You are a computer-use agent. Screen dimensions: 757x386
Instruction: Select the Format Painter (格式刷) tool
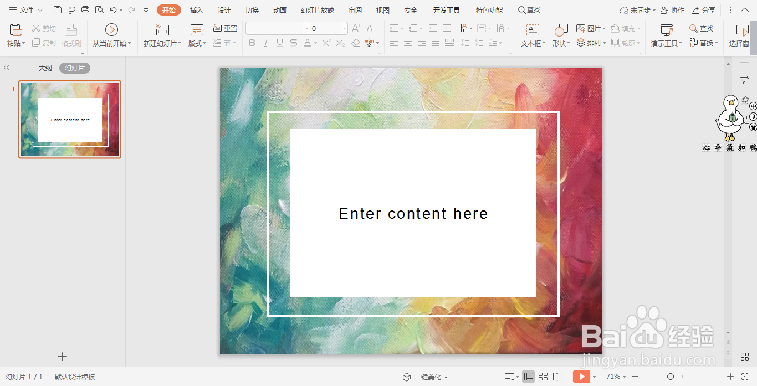[71, 35]
